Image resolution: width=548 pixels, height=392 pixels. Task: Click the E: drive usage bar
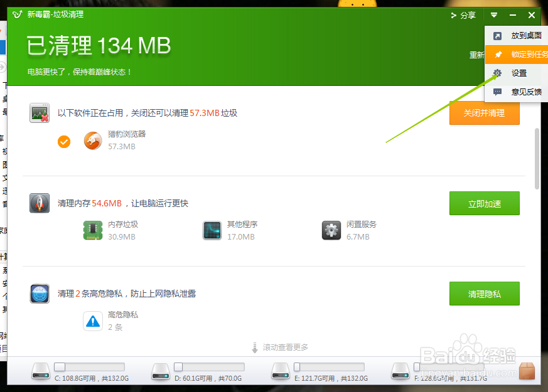click(x=329, y=367)
